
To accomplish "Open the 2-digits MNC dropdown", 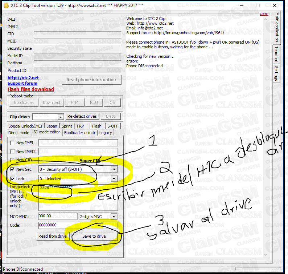I will tap(114, 217).
